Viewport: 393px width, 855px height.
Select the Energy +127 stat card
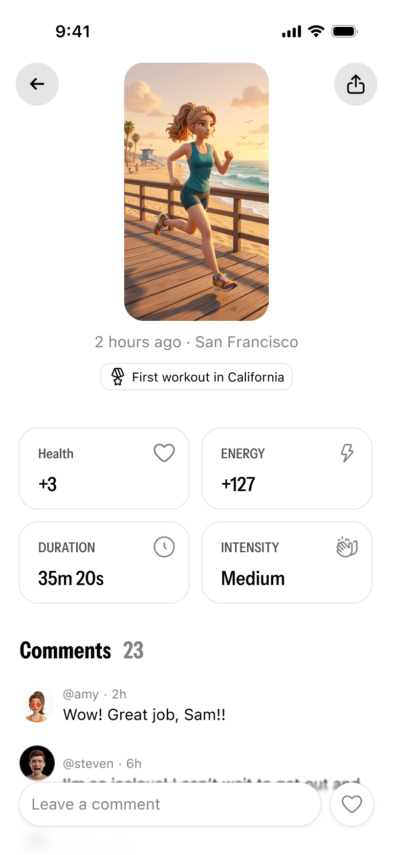(287, 469)
